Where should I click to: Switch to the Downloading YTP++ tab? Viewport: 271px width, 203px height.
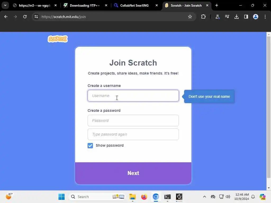coord(85,6)
